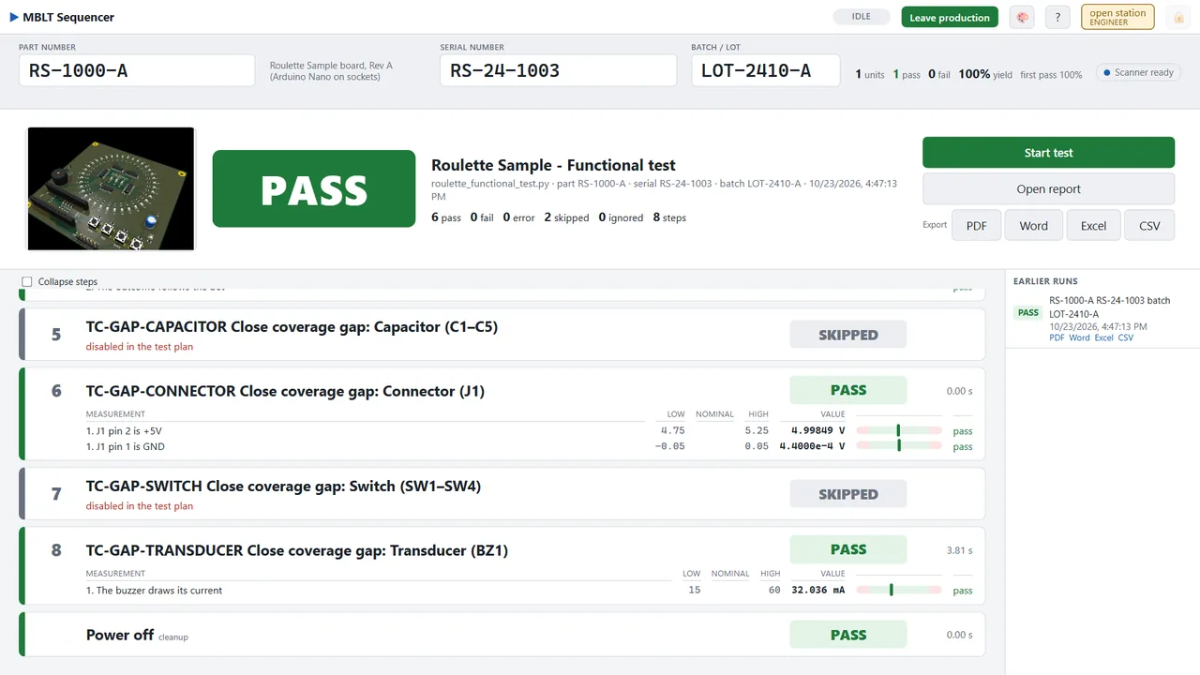
Task: Click Leave production button
Action: click(x=950, y=17)
